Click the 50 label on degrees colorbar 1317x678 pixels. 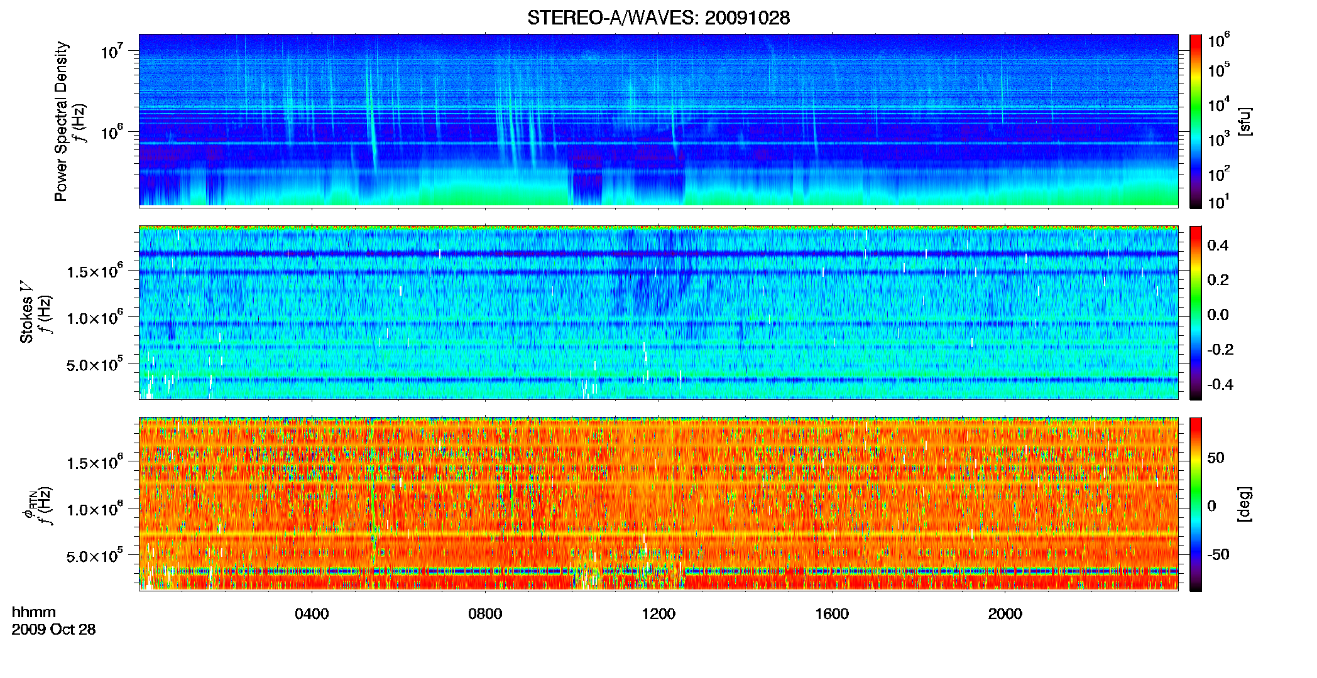point(1216,458)
